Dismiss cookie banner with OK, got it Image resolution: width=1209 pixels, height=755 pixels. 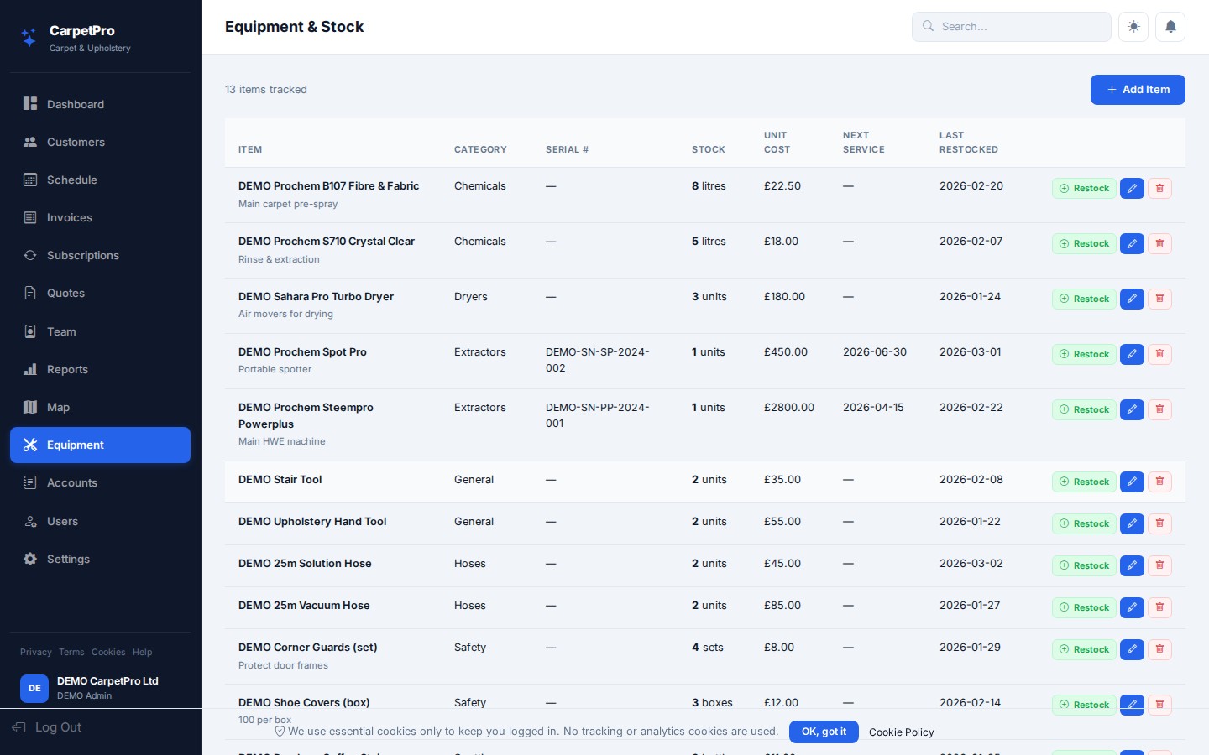click(x=824, y=732)
